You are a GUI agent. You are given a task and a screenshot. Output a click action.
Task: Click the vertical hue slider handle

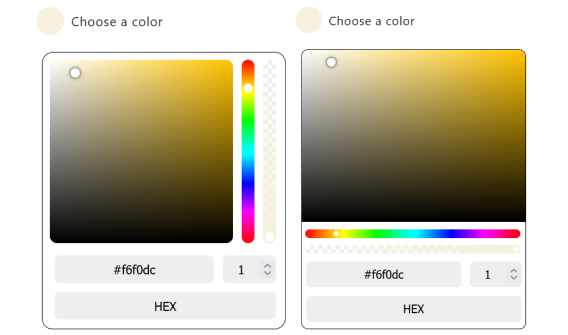coord(248,88)
